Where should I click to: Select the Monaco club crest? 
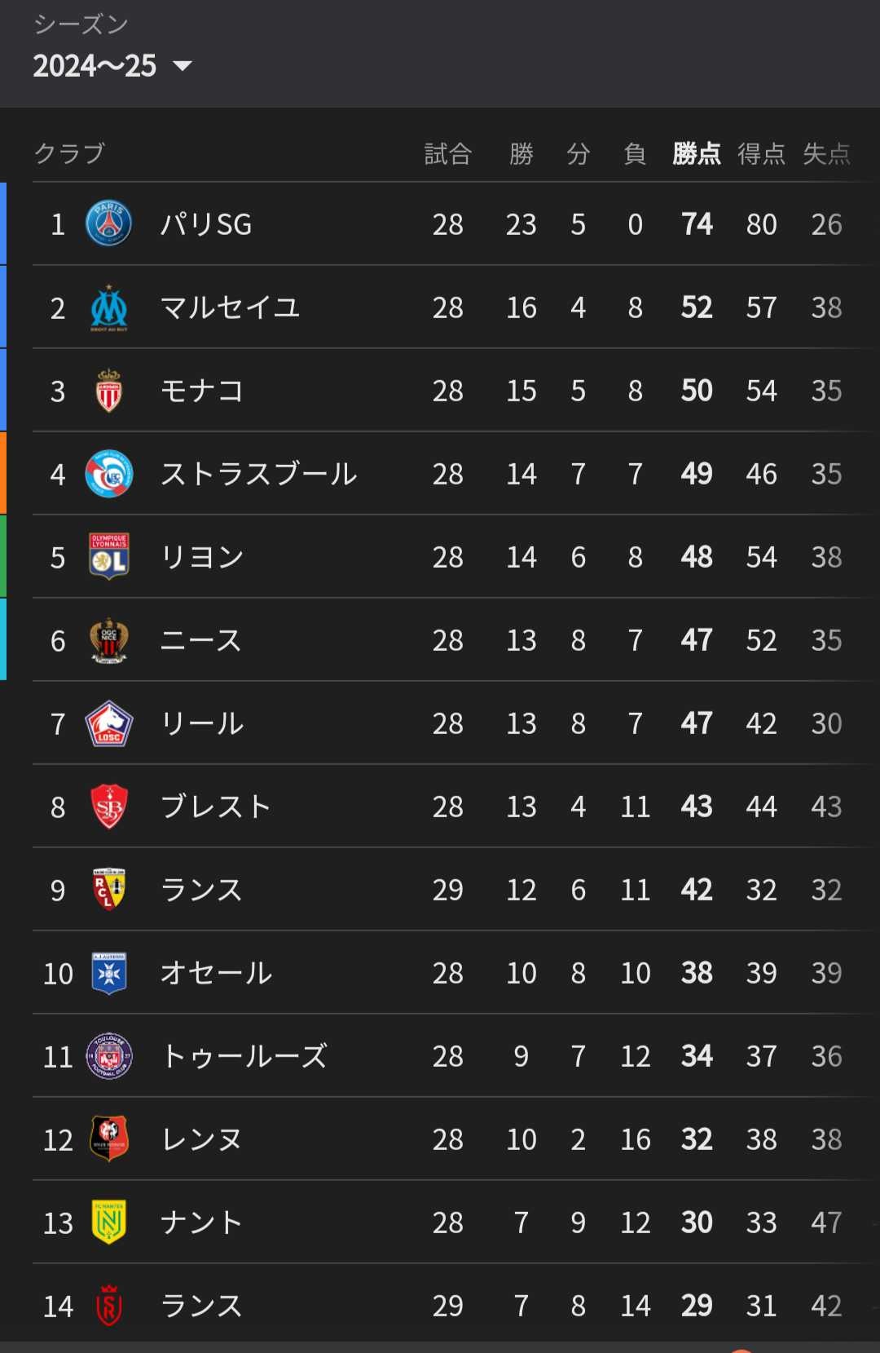tap(109, 391)
